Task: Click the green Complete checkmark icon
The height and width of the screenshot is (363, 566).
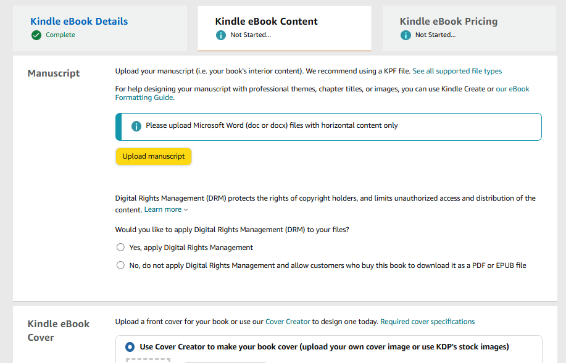Action: point(36,35)
